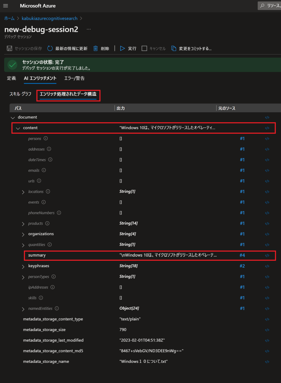Navigate to kabukiazurecognitivesearch via breadcrumb

pos(49,18)
